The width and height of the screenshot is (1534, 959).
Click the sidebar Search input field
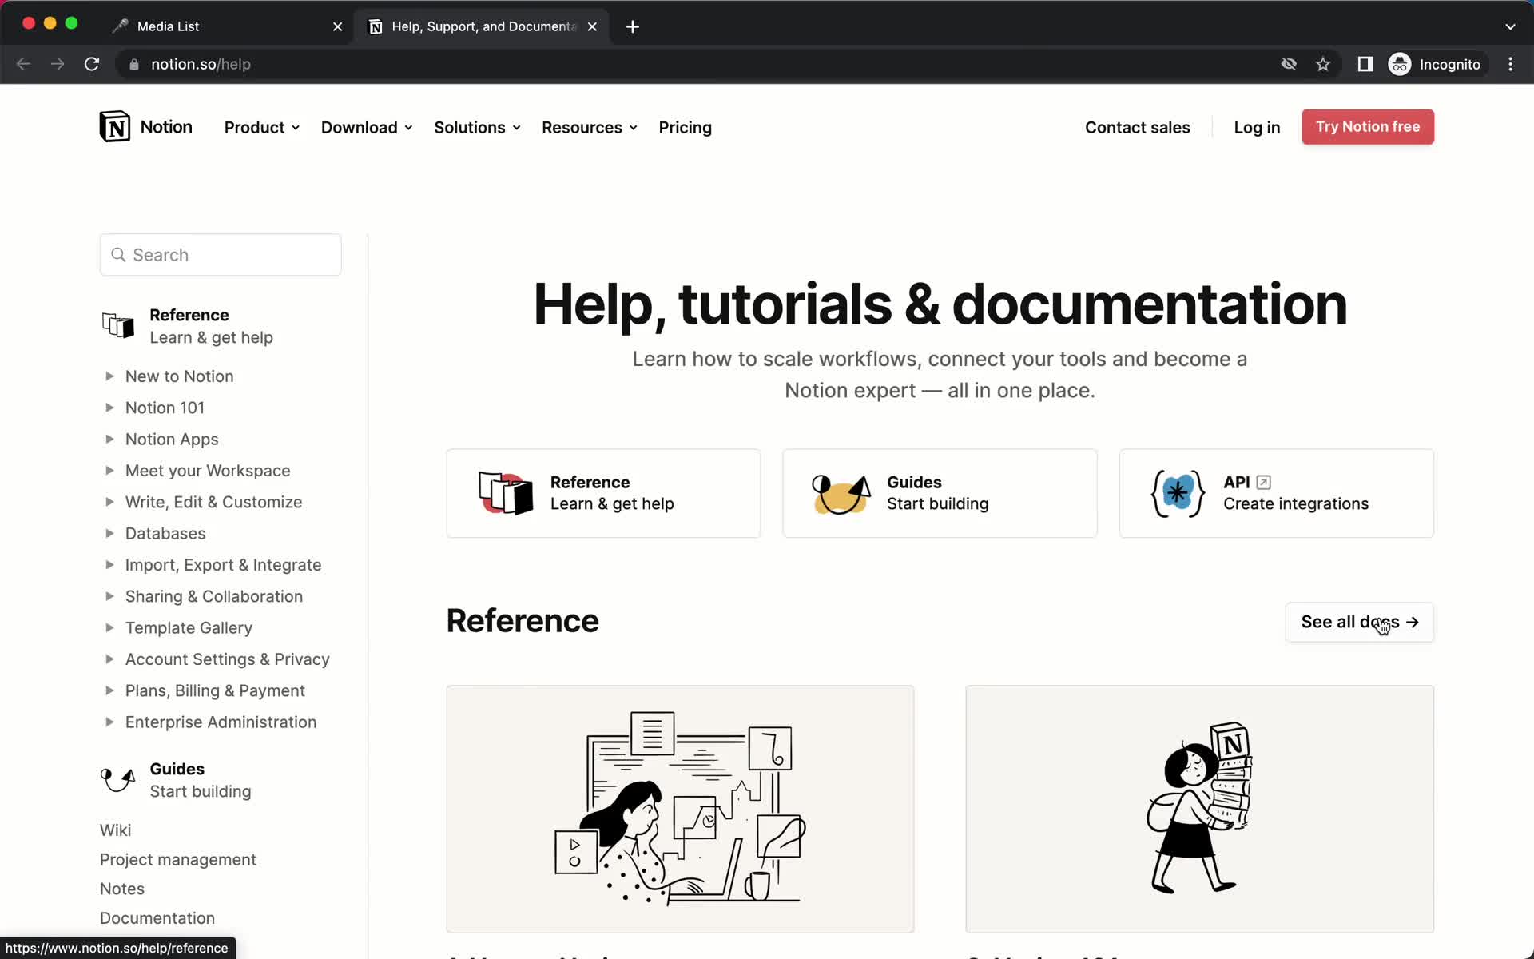(x=221, y=255)
